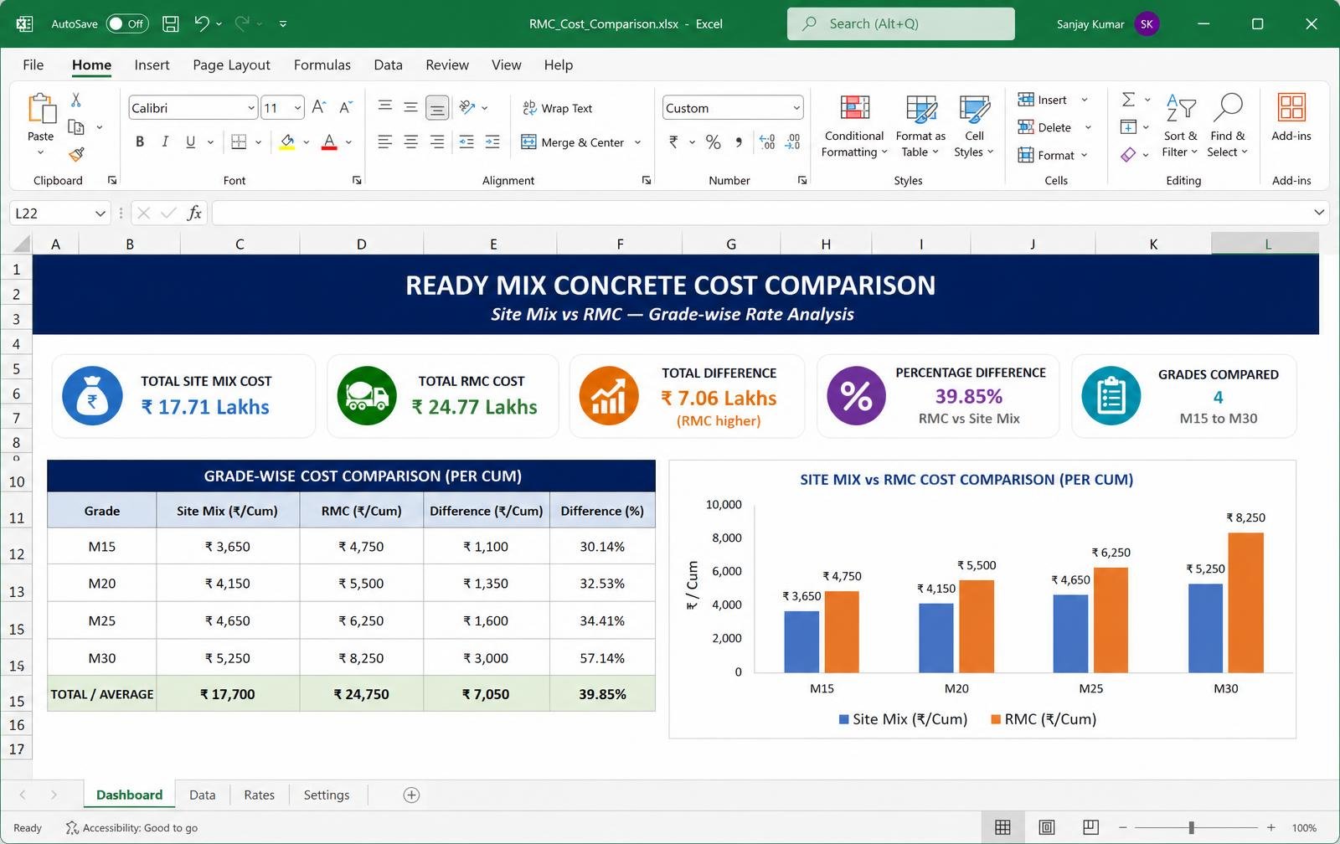
Task: Switch to the Page Layout ribbon tab
Action: tap(231, 64)
